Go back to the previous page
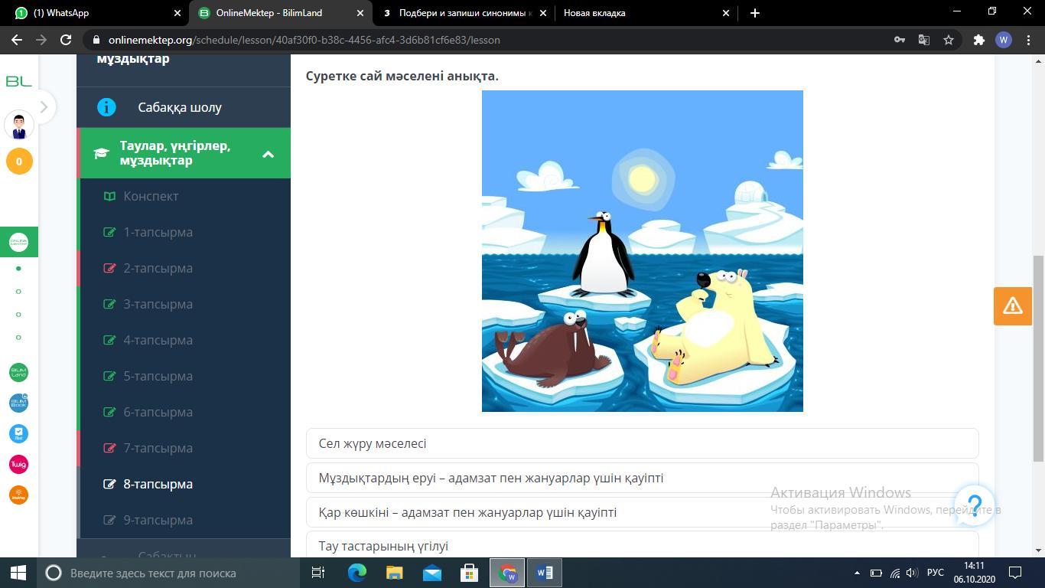The image size is (1045, 588). [17, 40]
